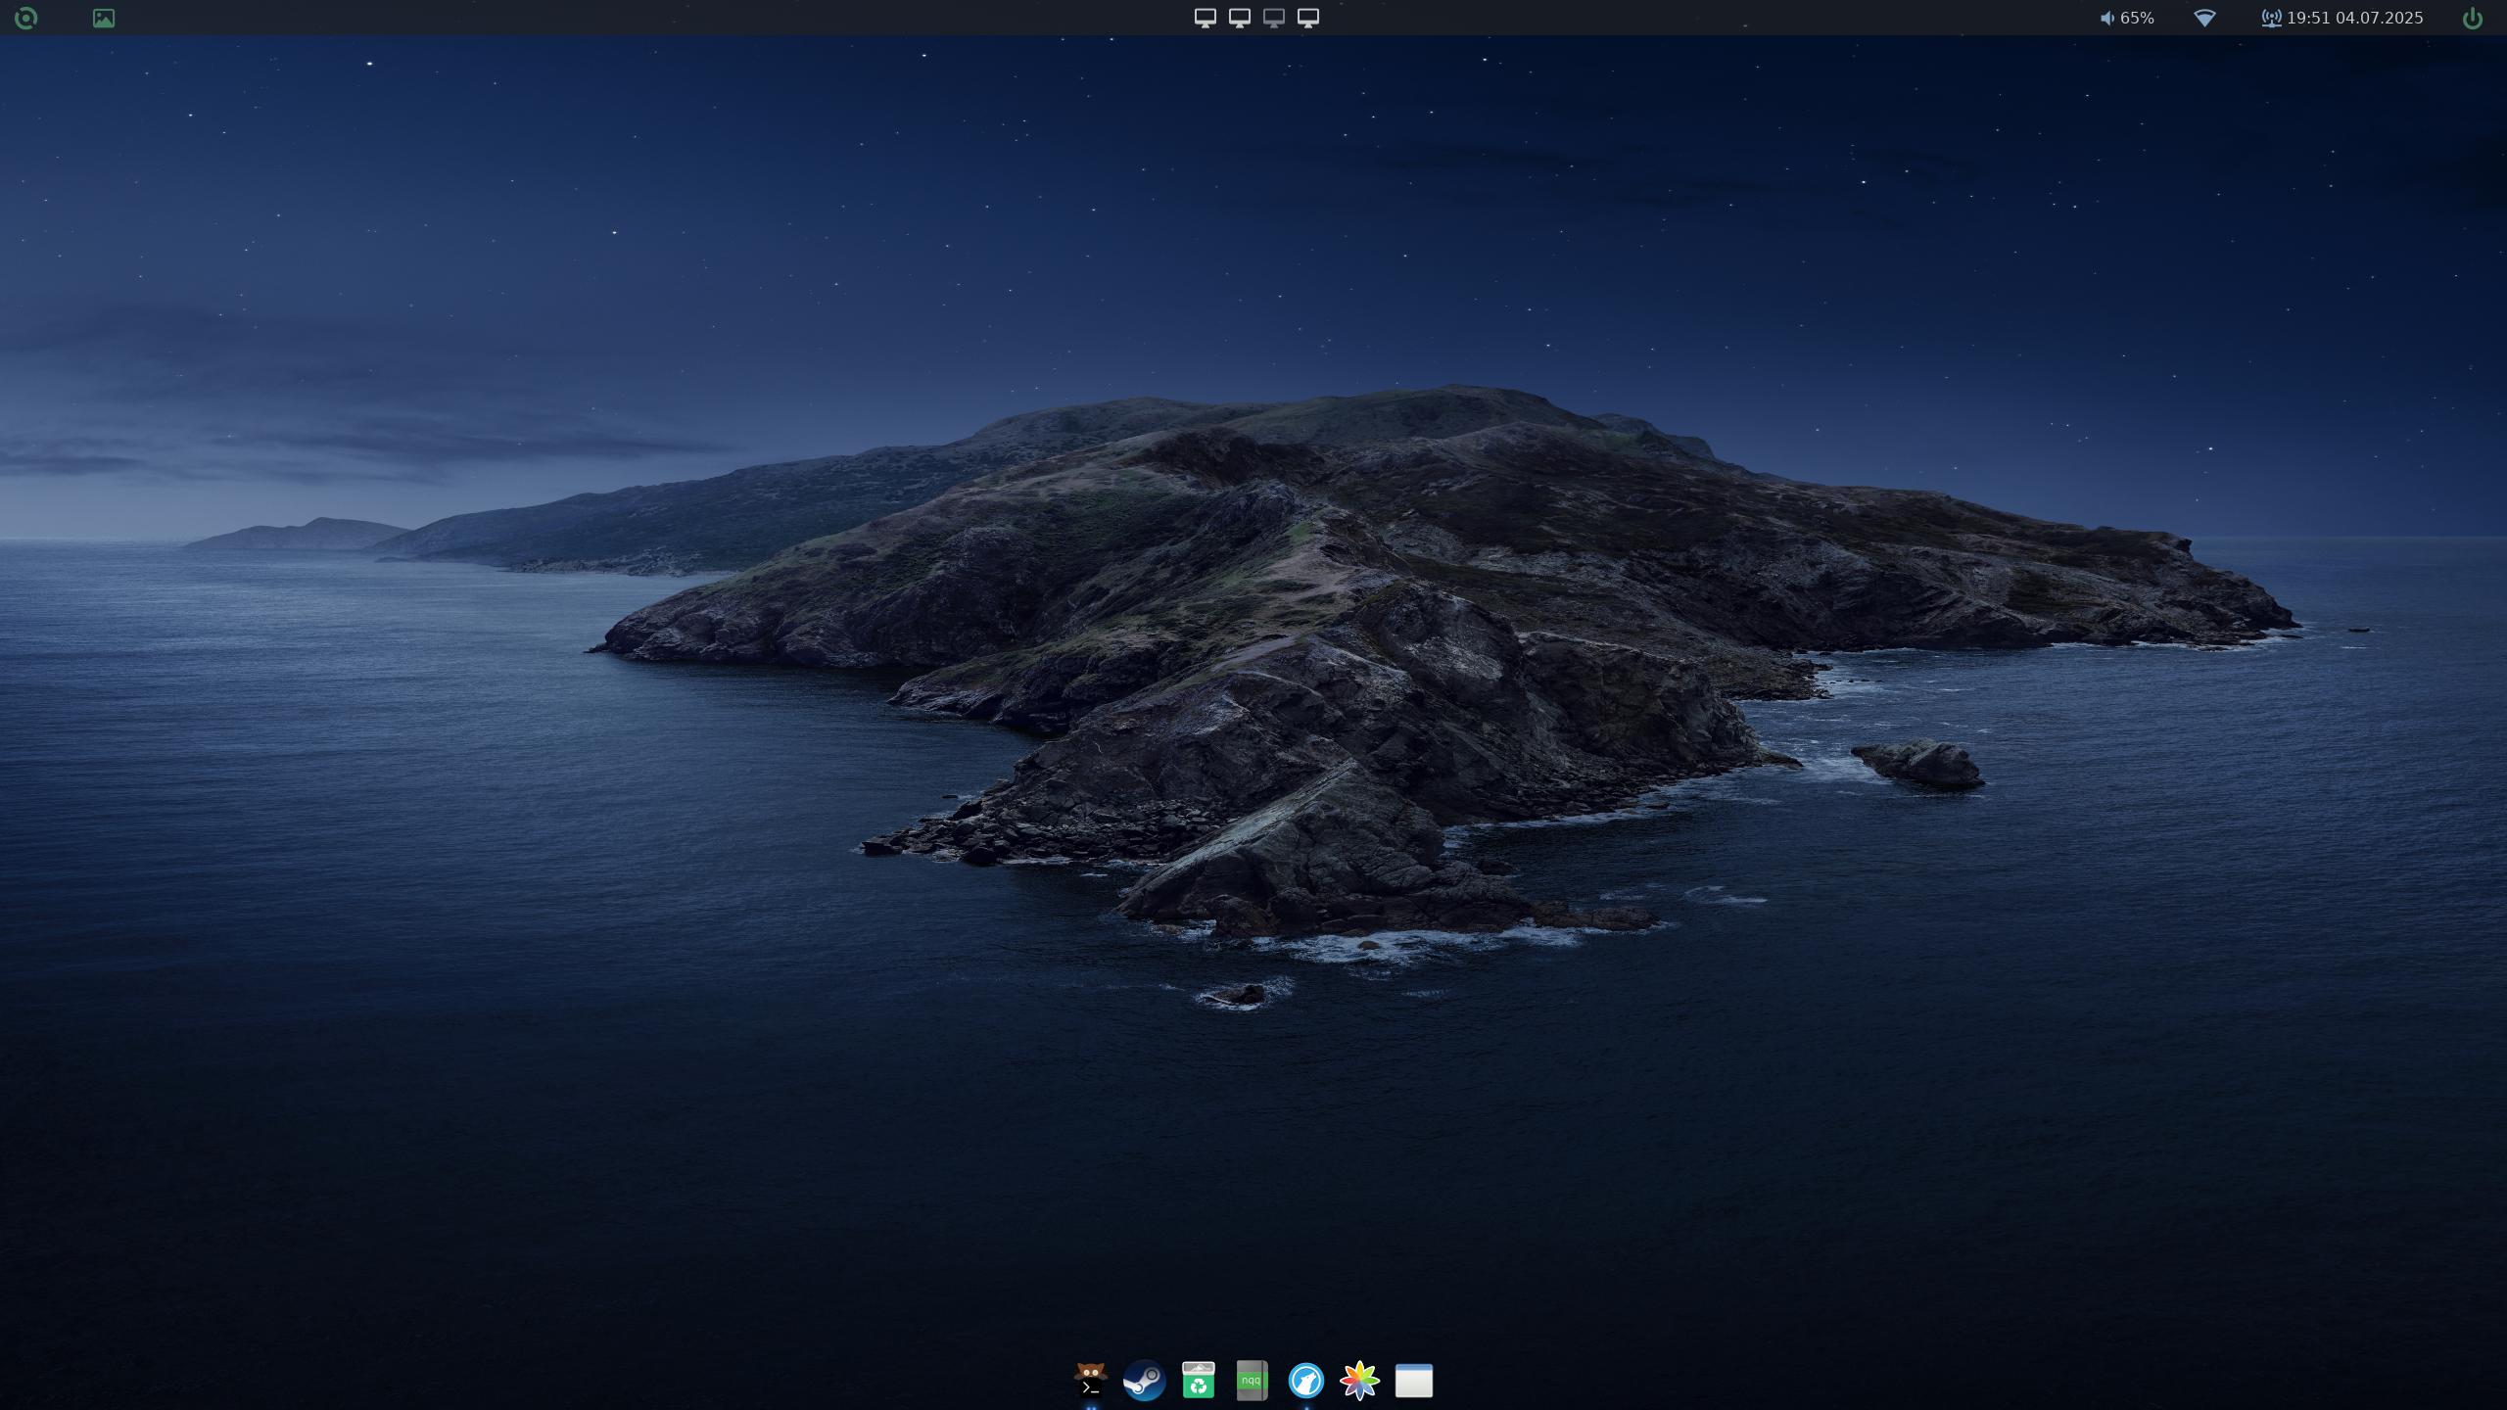
Task: Click the 65% volume text
Action: click(2137, 18)
